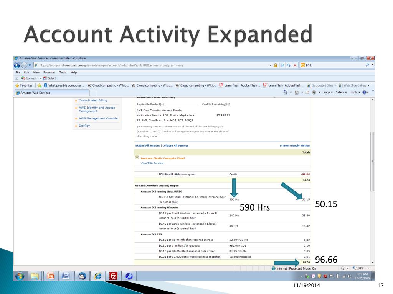Click Printer Friendly Version link
Image resolution: width=393 pixels, height=294 pixels.
point(295,145)
